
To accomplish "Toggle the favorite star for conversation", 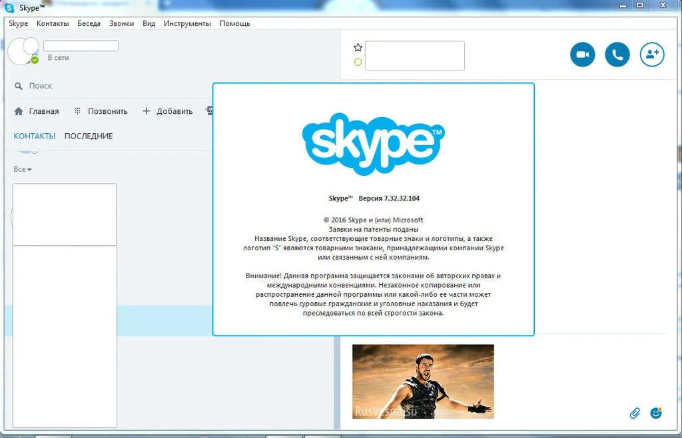I will [358, 47].
